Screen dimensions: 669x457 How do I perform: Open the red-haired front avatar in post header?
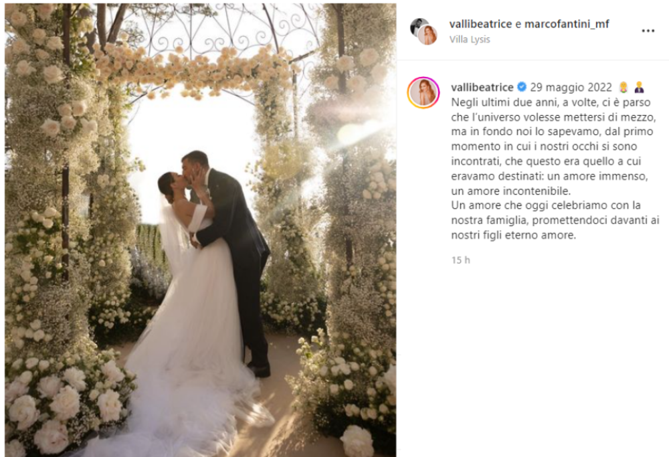[x=427, y=35]
